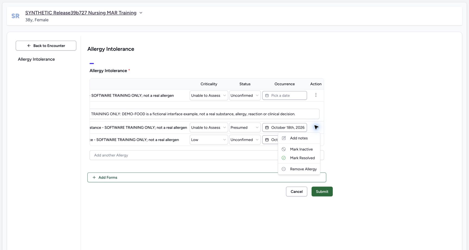Open Unable to Assess dropdown beside Presumed

(209, 128)
